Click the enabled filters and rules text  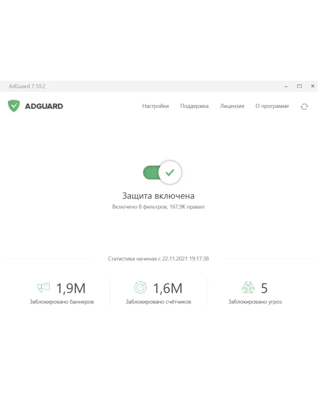pyautogui.click(x=158, y=207)
